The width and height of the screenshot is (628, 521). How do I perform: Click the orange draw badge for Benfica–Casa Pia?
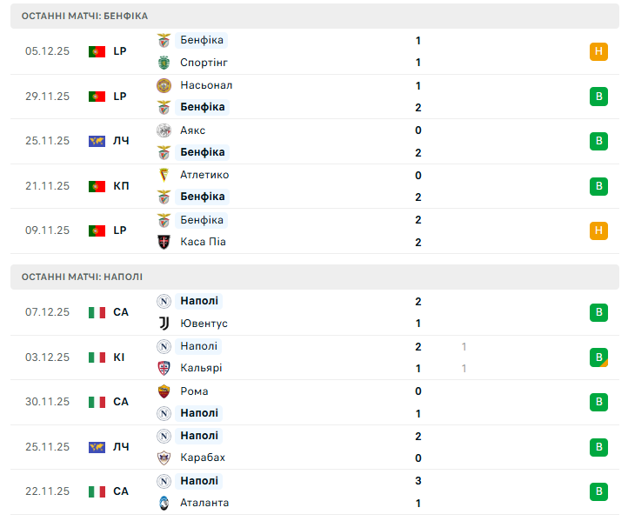598,230
